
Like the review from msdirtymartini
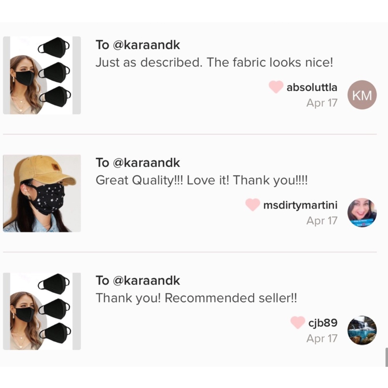[253, 205]
